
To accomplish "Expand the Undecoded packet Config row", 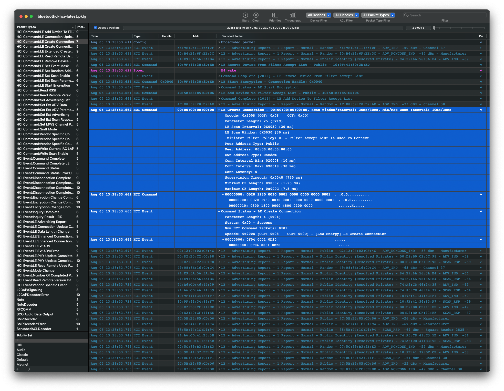I will pos(219,42).
